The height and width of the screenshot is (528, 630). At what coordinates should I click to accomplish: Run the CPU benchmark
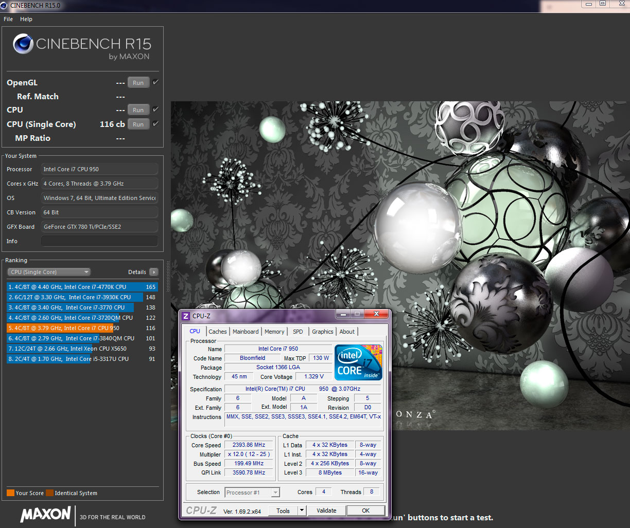pos(138,110)
